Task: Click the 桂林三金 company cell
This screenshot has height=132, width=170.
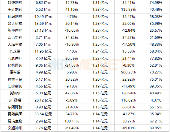Action: pos(15,79)
